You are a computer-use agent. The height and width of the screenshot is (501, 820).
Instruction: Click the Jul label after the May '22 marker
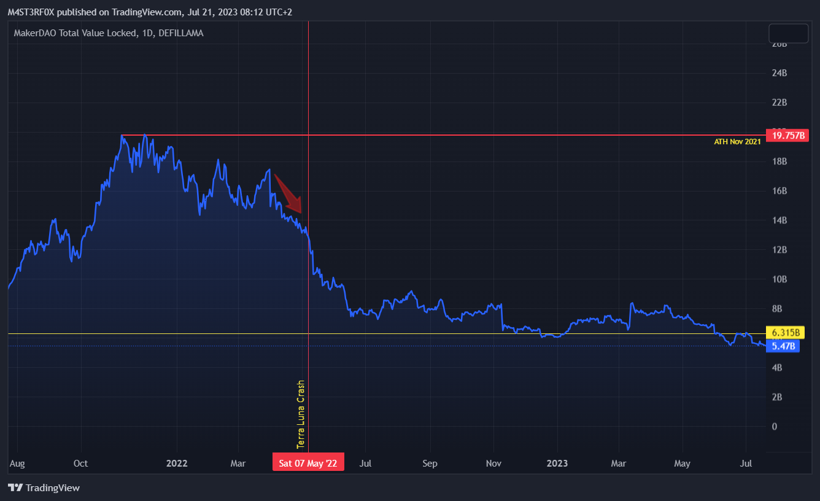[365, 464]
